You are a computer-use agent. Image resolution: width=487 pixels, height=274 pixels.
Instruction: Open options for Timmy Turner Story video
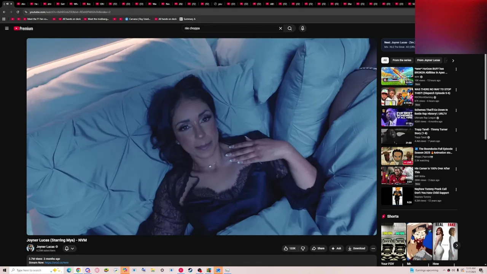point(456,130)
